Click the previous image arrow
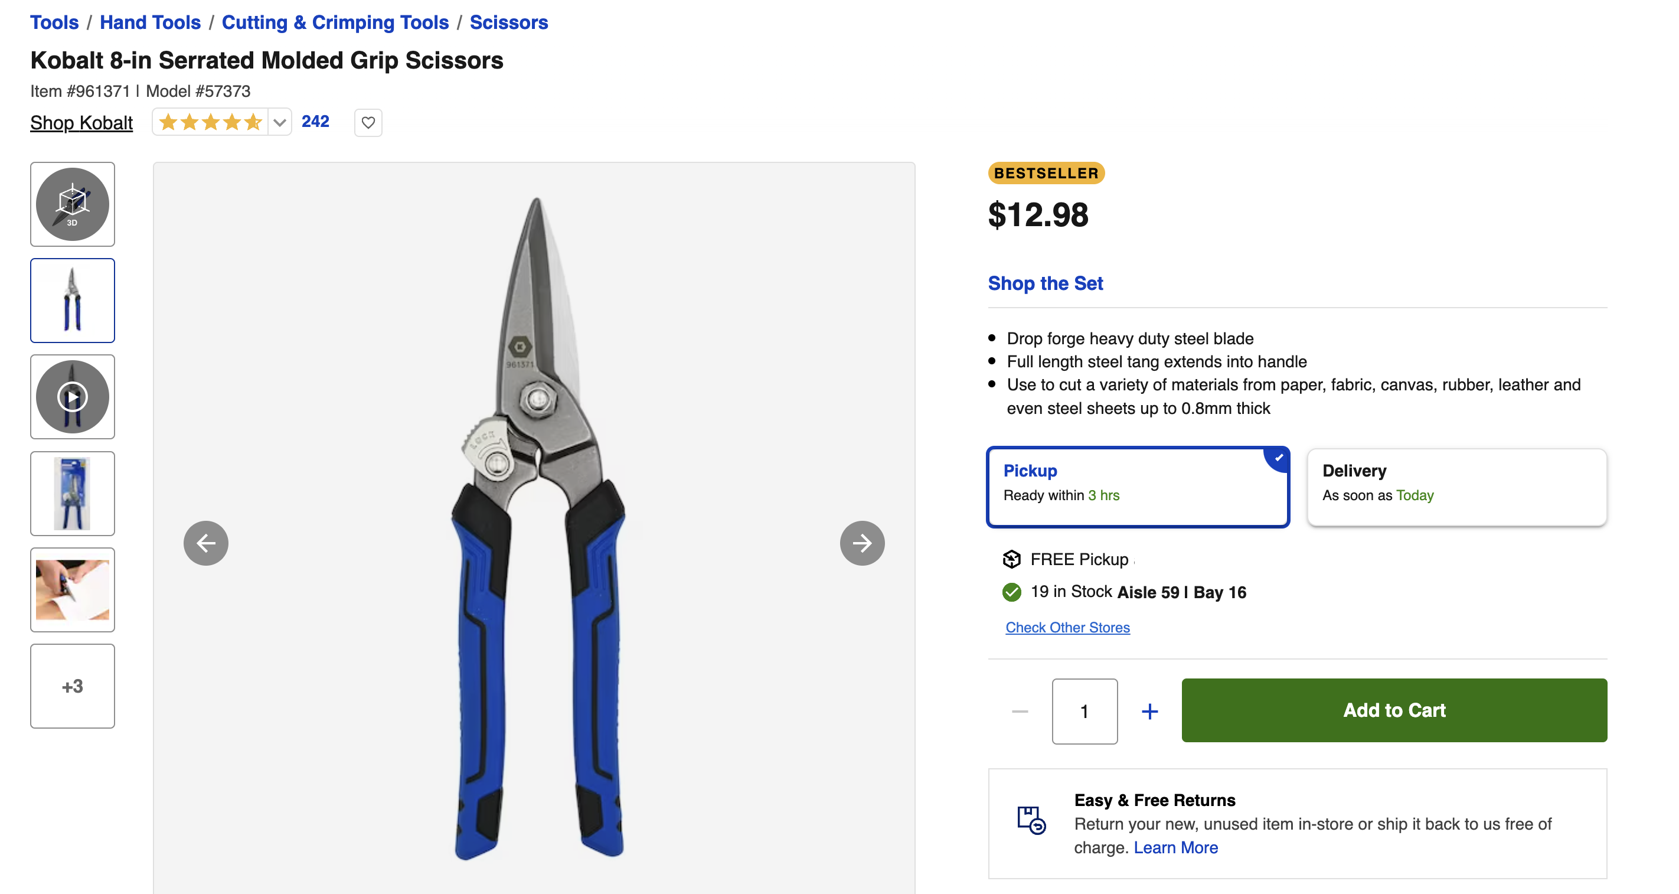Screen dimensions: 1679x894 pos(206,543)
